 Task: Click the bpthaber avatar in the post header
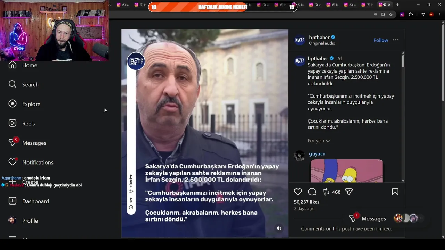coord(299,40)
